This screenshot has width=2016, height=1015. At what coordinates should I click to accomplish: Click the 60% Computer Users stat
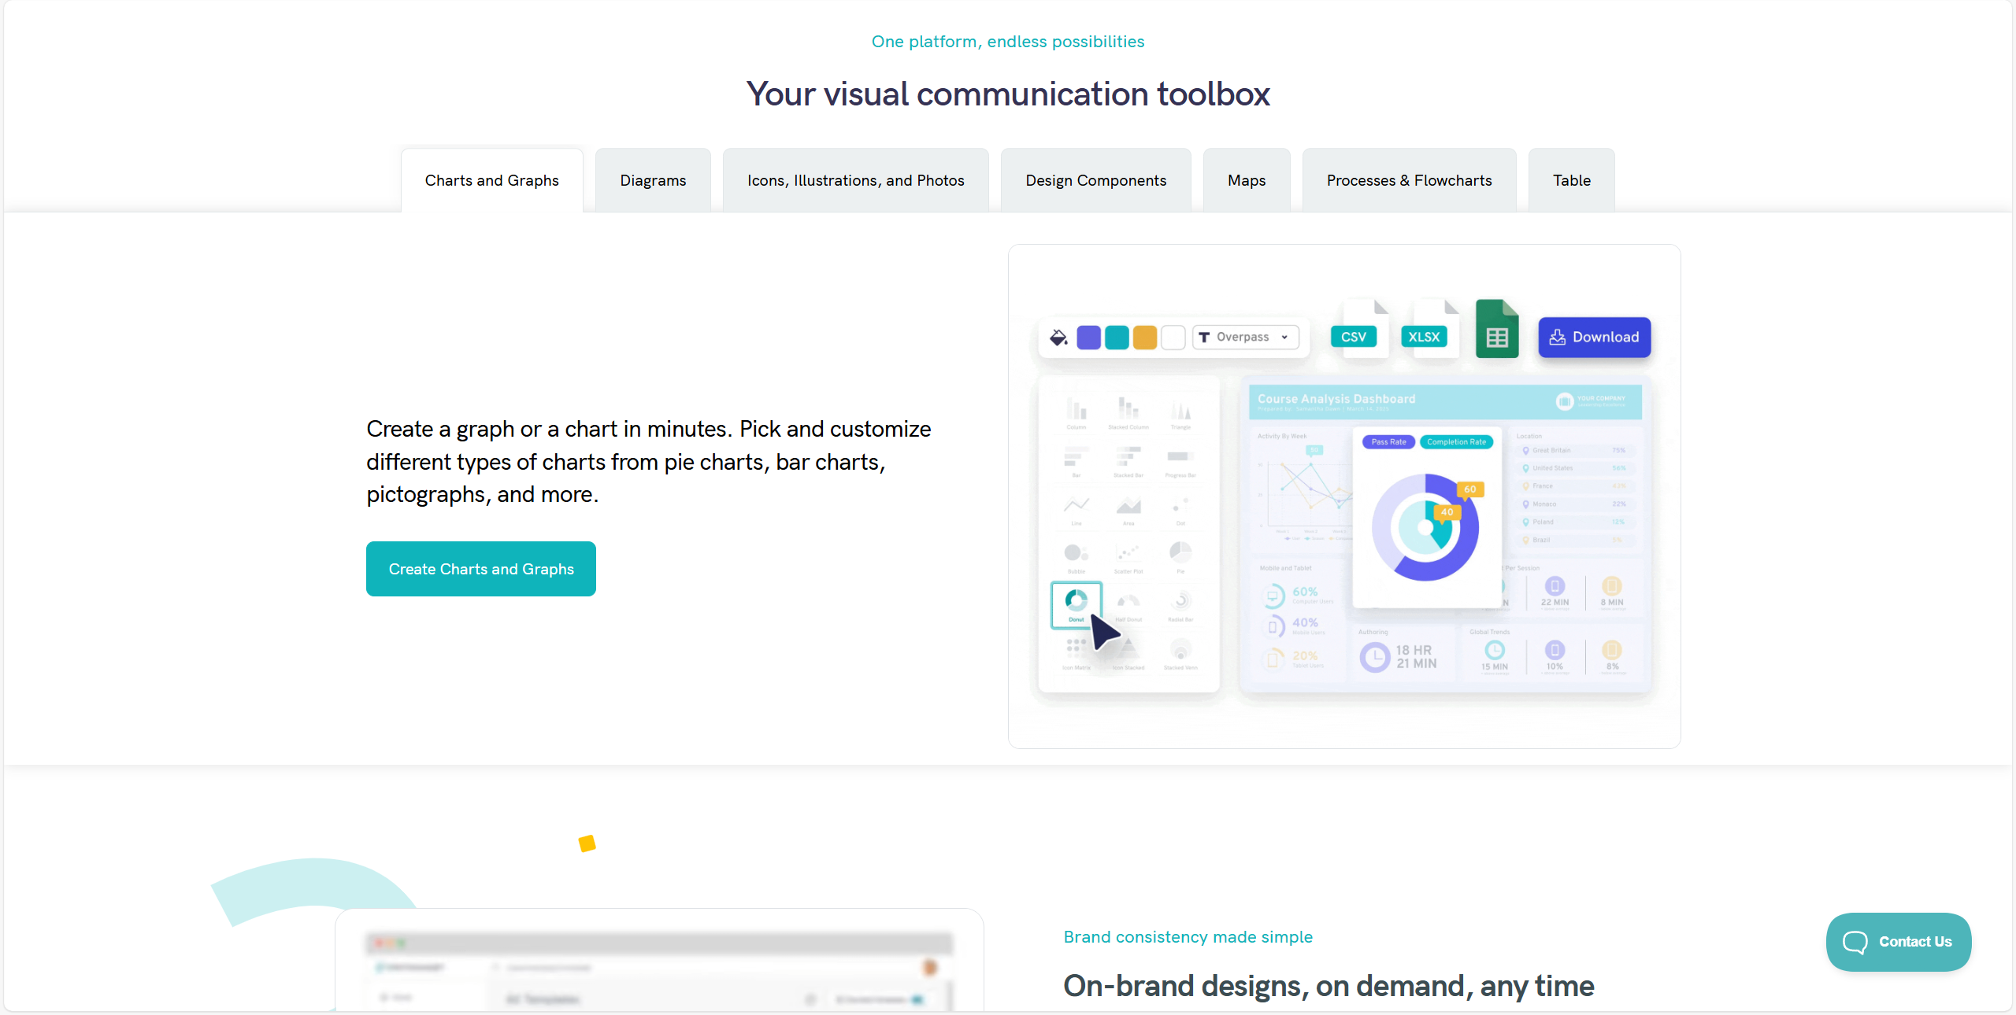1298,596
